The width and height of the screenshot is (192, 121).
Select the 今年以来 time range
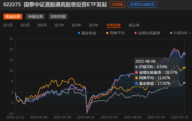(x=113, y=25)
